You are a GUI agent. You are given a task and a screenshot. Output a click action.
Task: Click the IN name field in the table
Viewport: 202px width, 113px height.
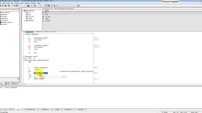tap(123, 13)
